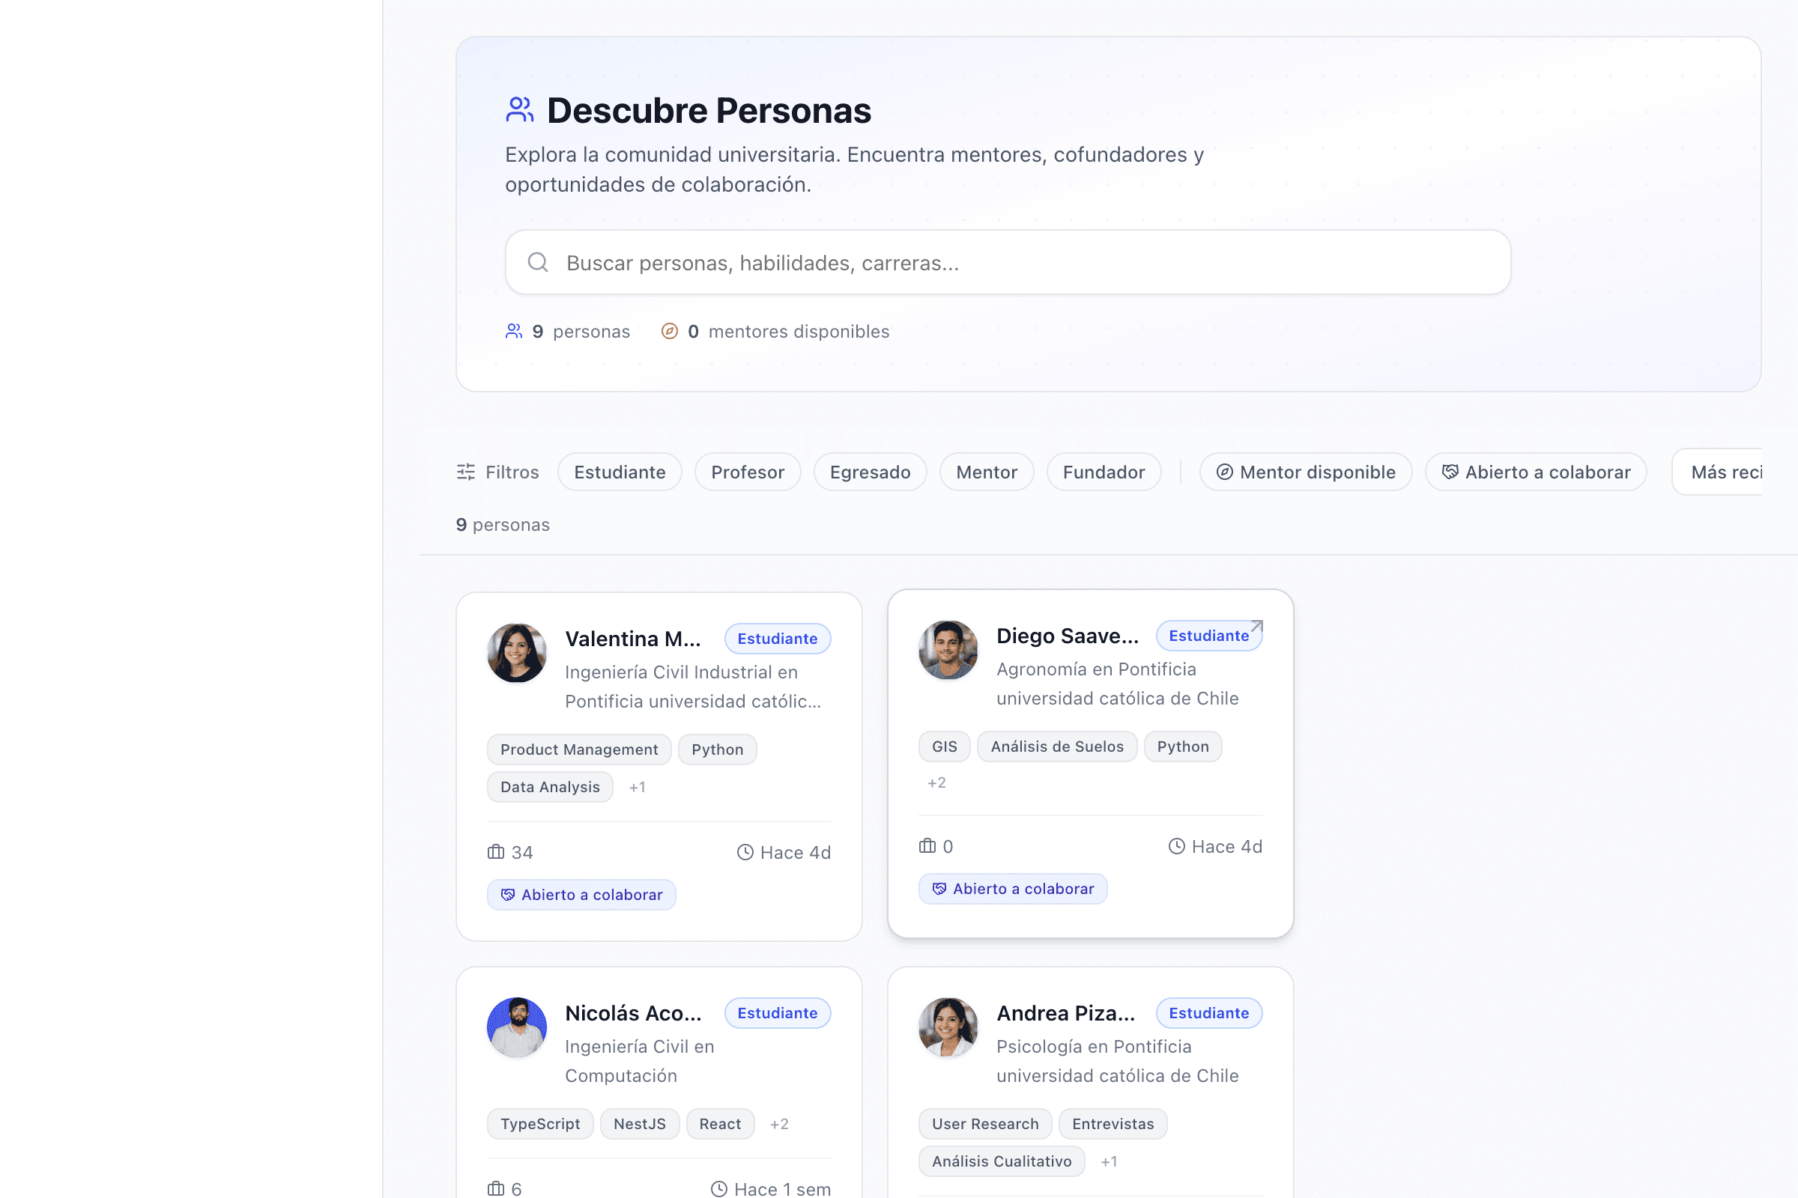
Task: Enable the Mentor disponible filter
Action: 1306,472
